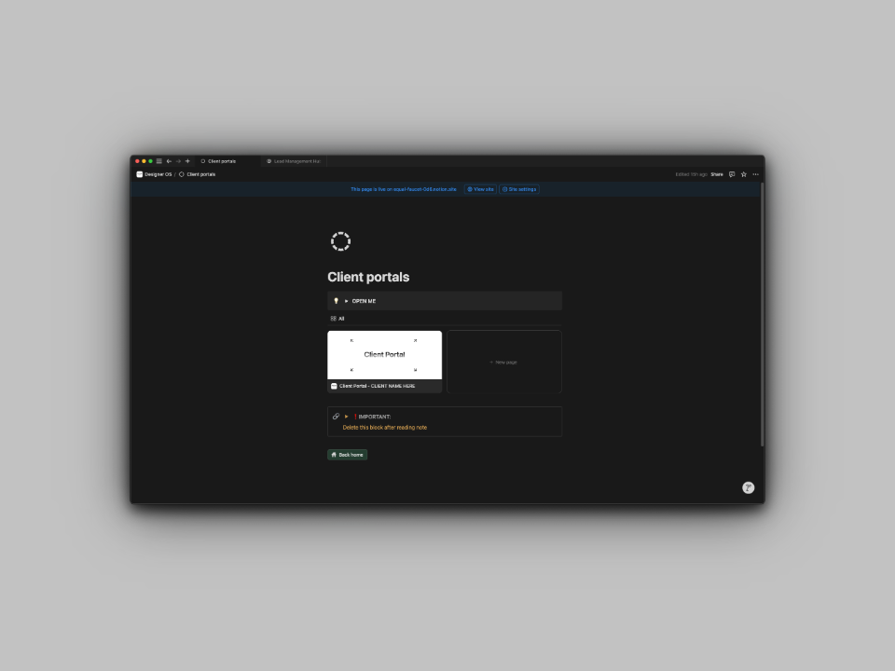Open the Client Portal gallery card
The image size is (895, 671).
[x=385, y=362]
